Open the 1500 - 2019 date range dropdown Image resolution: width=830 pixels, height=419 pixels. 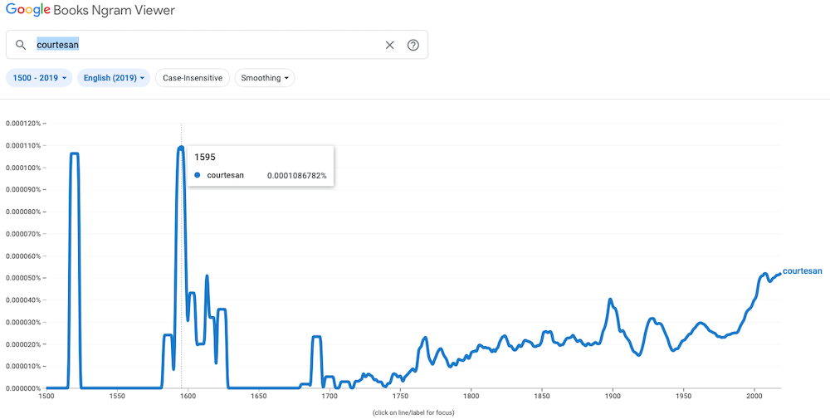[39, 78]
